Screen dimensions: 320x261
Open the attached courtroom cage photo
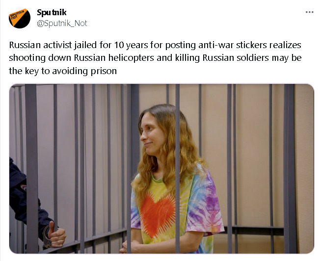[161, 168]
